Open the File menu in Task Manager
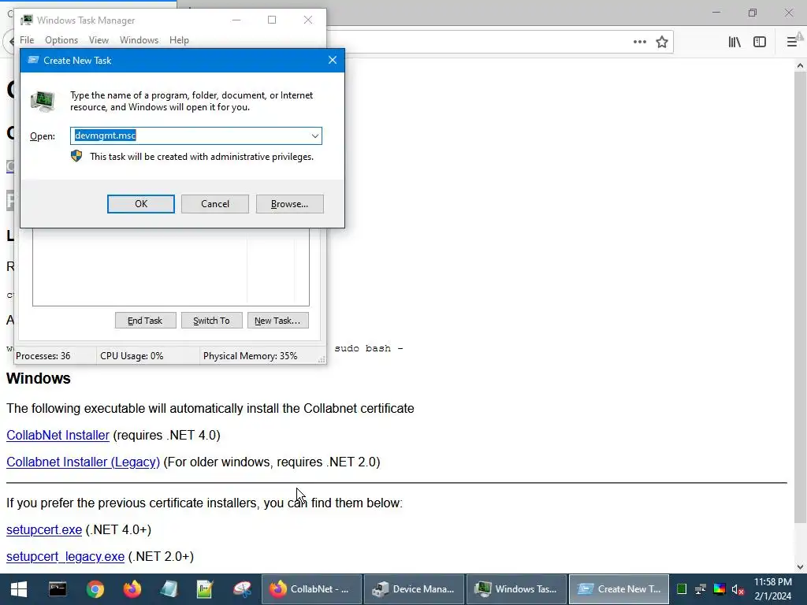 coord(27,40)
